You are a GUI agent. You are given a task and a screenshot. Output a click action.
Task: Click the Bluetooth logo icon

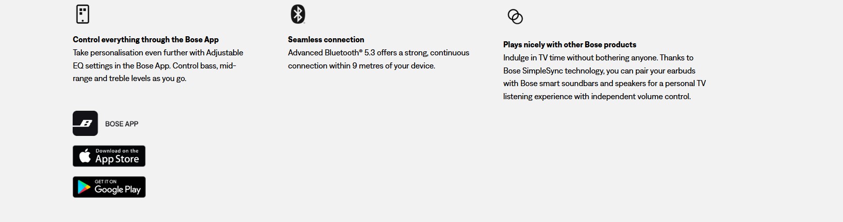click(298, 14)
